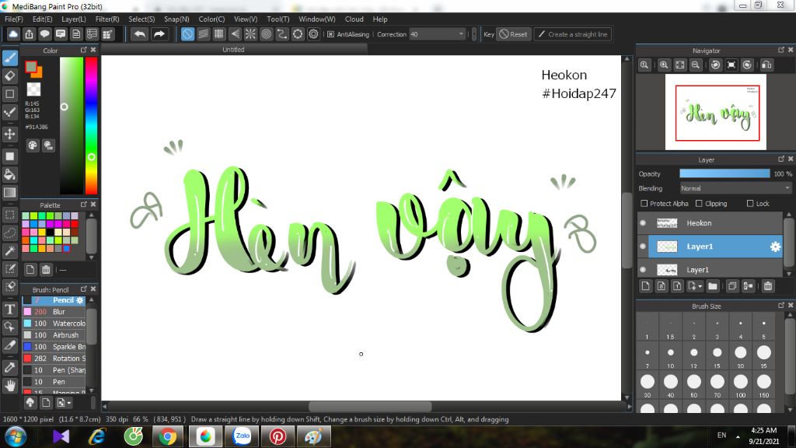
Task: Click the export share icon in toolbar
Action: pyautogui.click(x=29, y=34)
